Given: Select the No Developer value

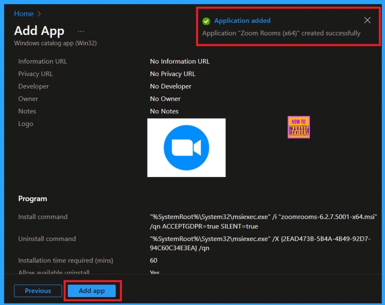Looking at the screenshot, I should pos(170,86).
